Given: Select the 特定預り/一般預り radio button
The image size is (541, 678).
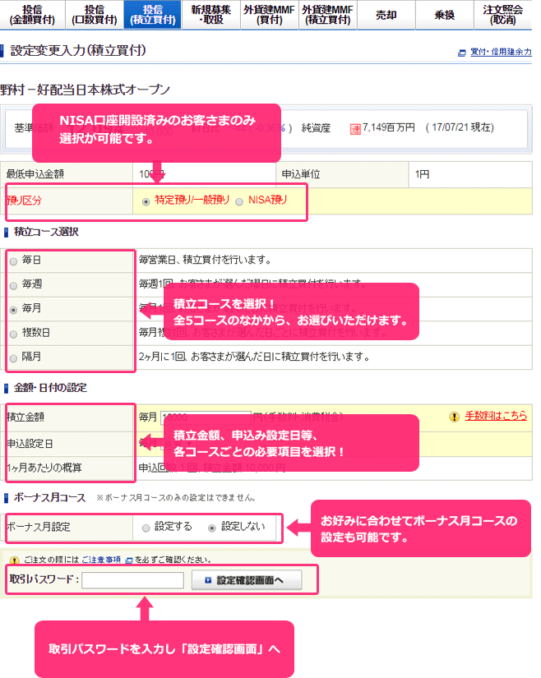Looking at the screenshot, I should (x=146, y=201).
